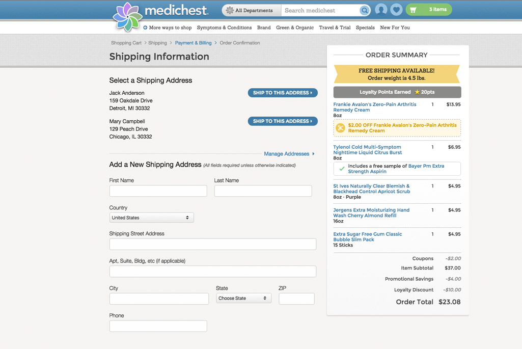Image resolution: width=522 pixels, height=349 pixels.
Task: Click the medichest flower logo
Action: click(x=128, y=17)
